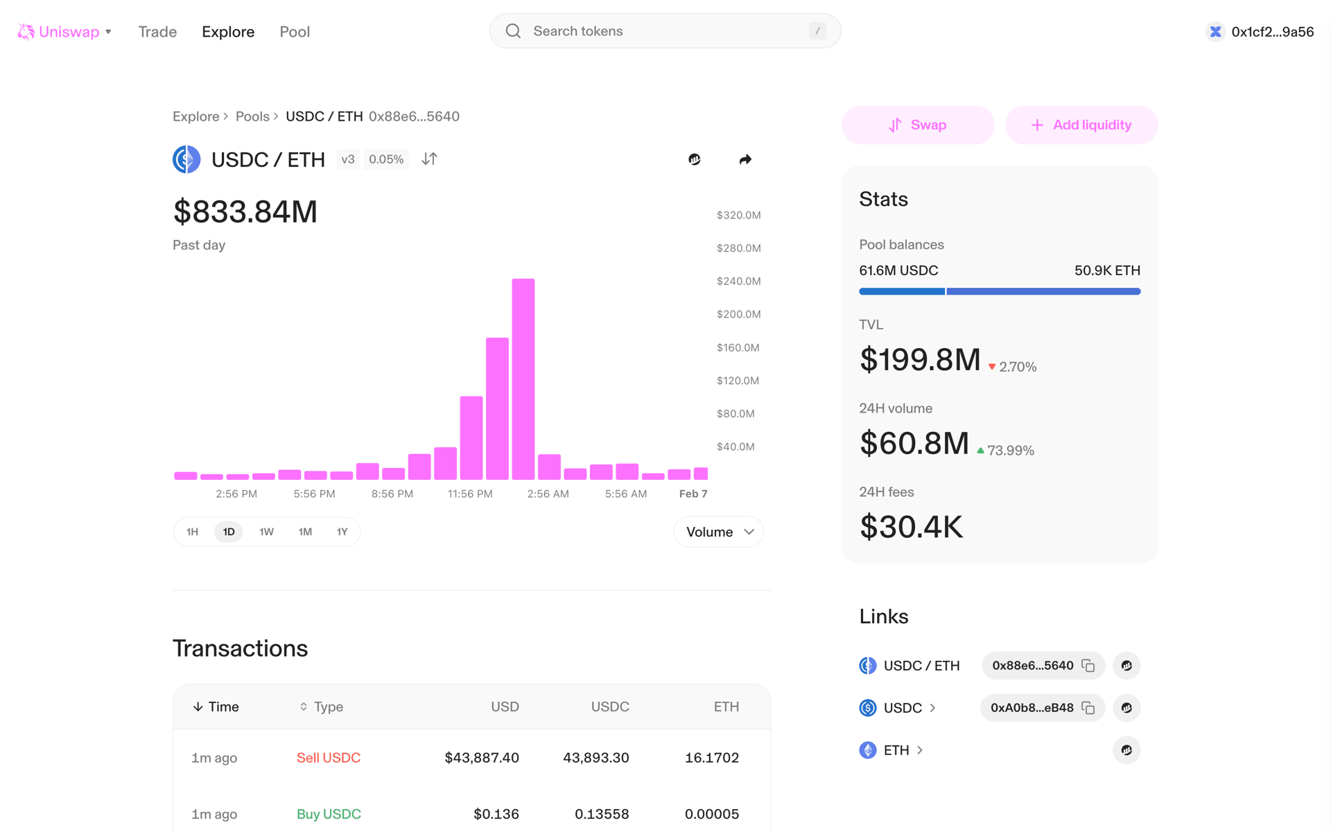Screen dimensions: 1331x832
Task: Go to the Trade tab
Action: pos(157,32)
